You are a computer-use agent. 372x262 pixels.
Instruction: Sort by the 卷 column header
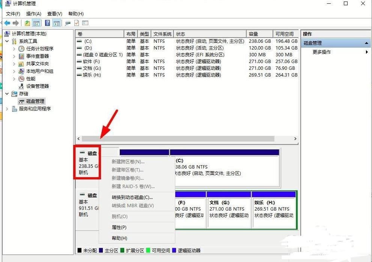100,34
